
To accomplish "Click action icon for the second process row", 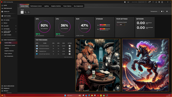I will (70, 48).
